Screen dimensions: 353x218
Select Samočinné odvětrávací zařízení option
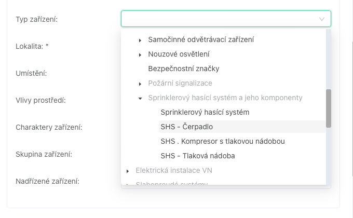coord(201,39)
